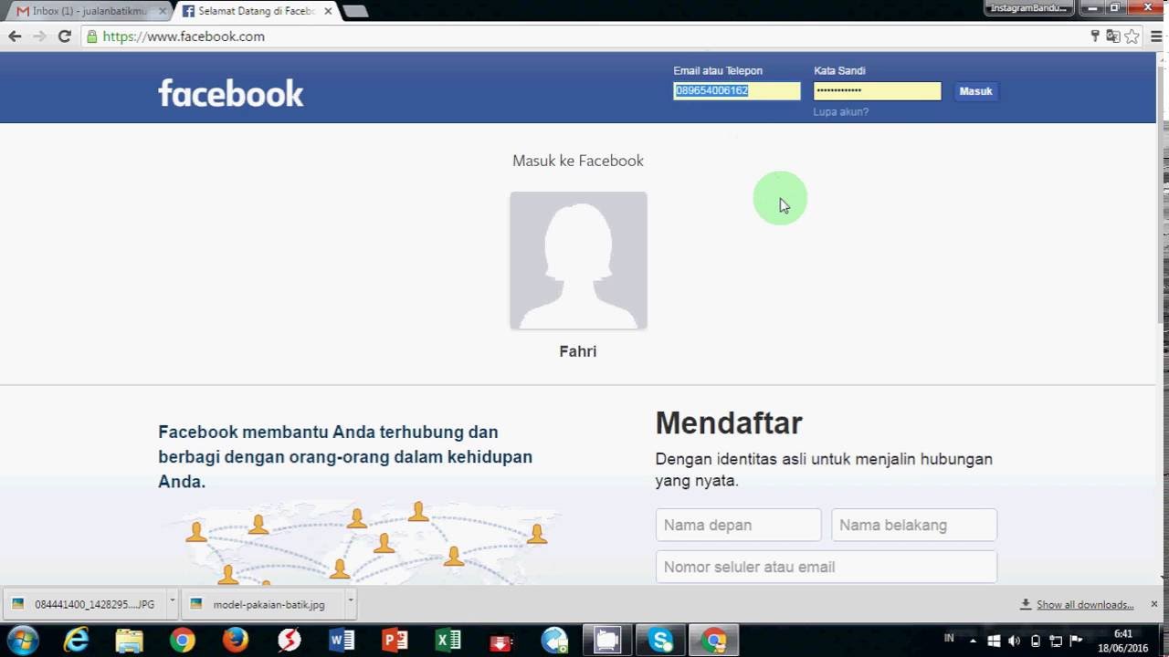Click the Nomor seluler atau email field

pos(826,567)
